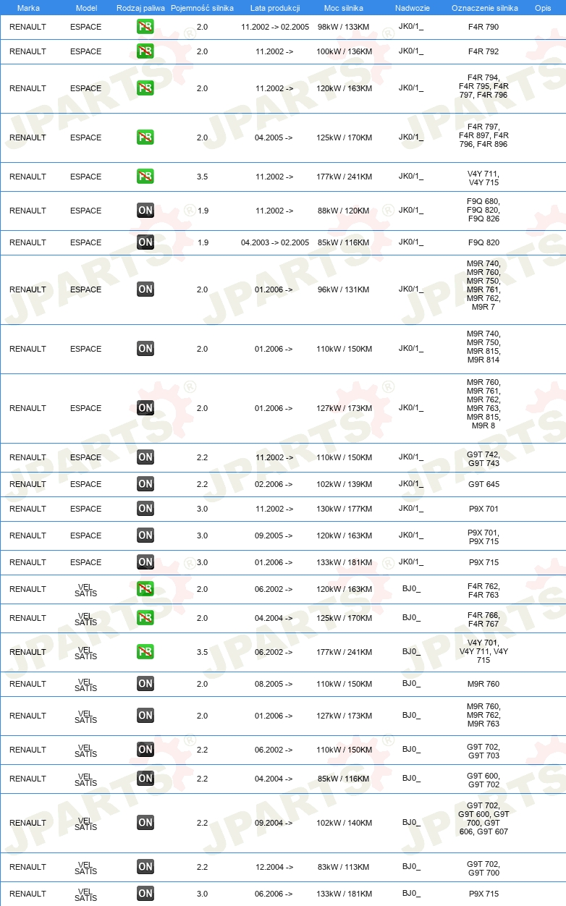Screen dimensions: 566x906
Task: Click petrol icon in Espace 120kW / 163KM row
Action: click(145, 88)
